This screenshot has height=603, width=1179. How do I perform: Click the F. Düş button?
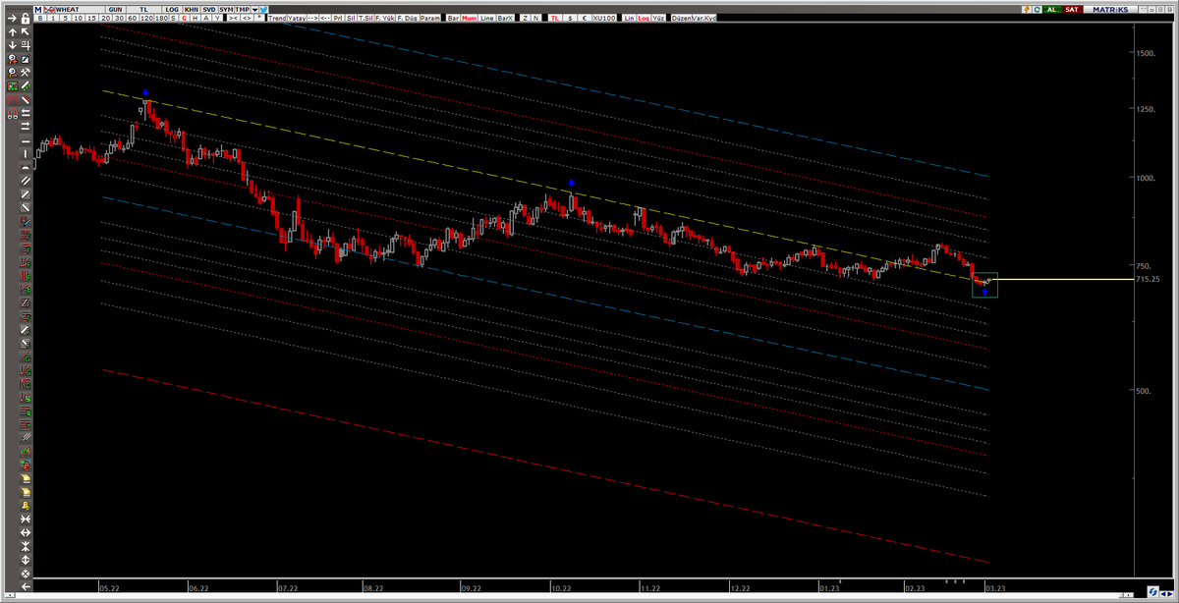click(x=408, y=19)
